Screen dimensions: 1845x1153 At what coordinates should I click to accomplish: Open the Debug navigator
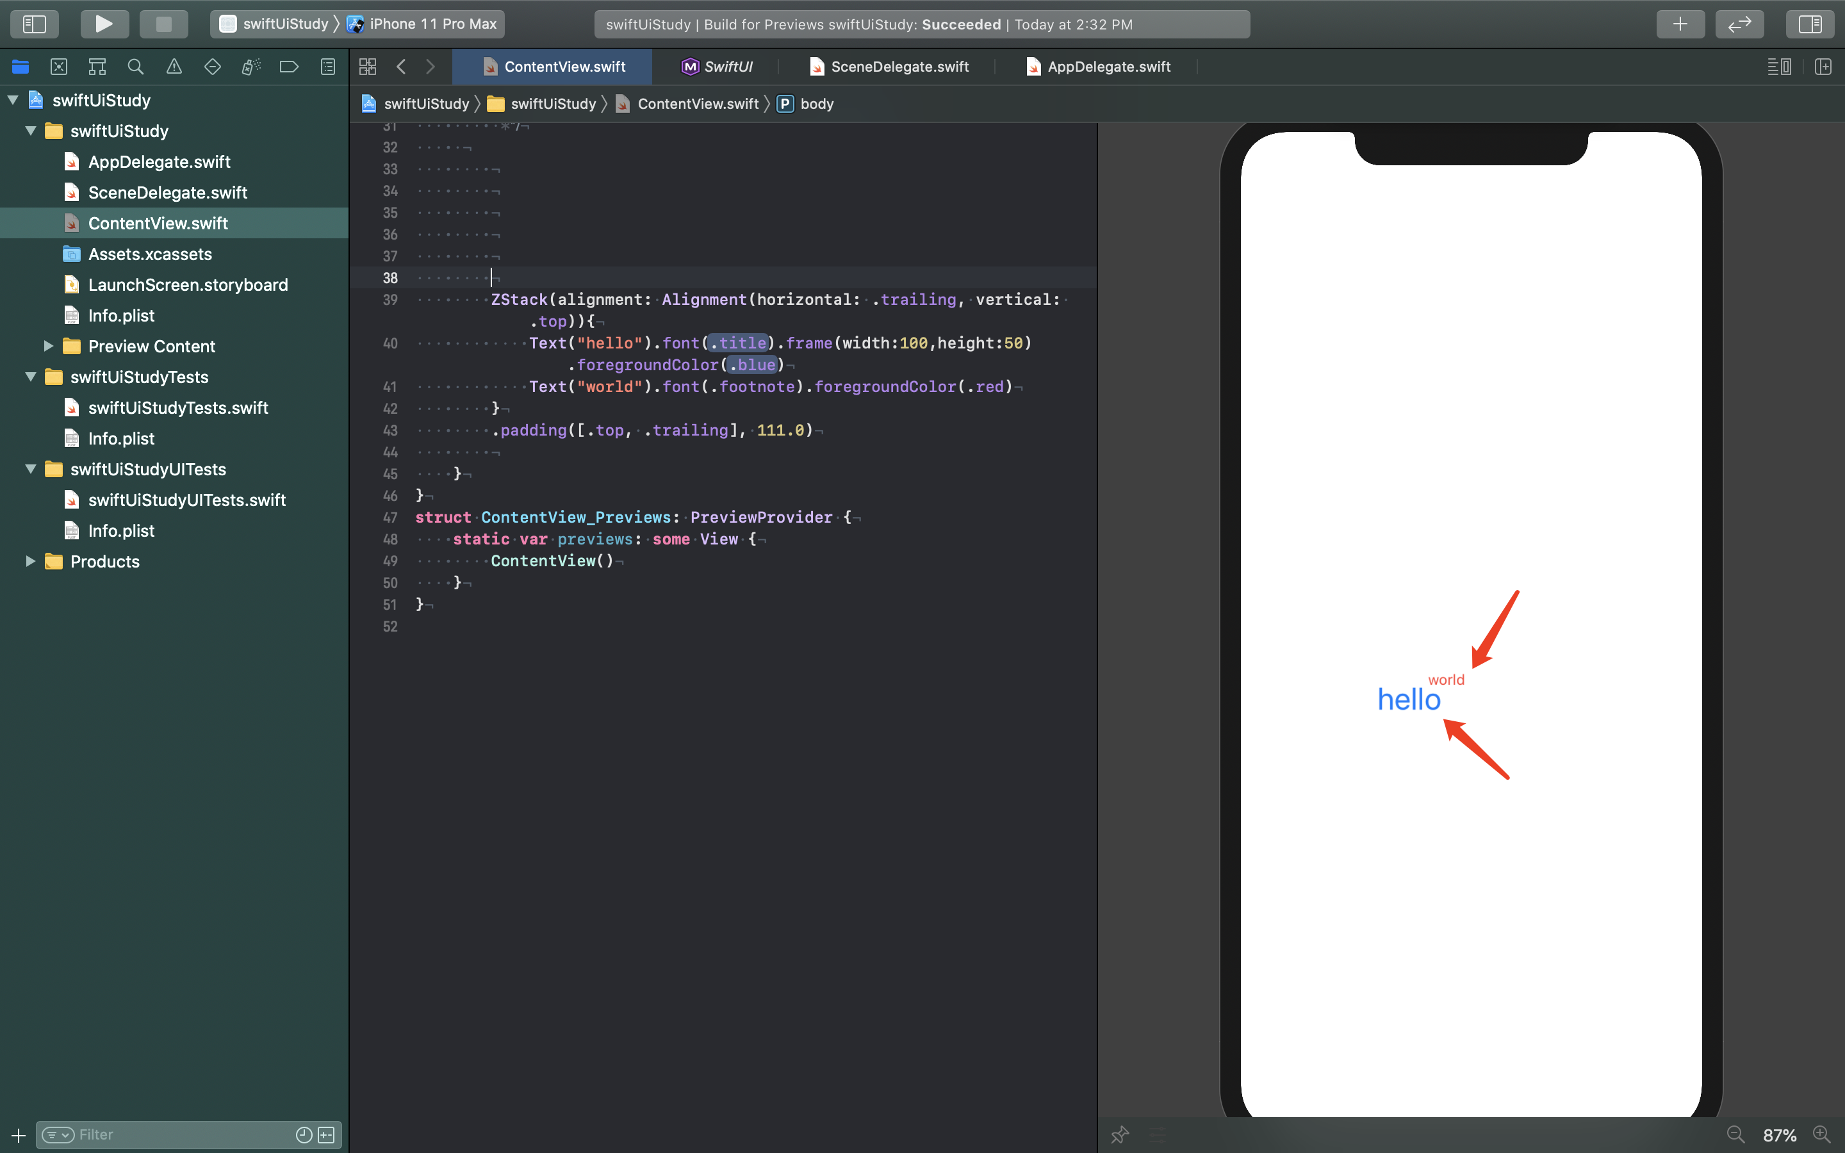(251, 67)
